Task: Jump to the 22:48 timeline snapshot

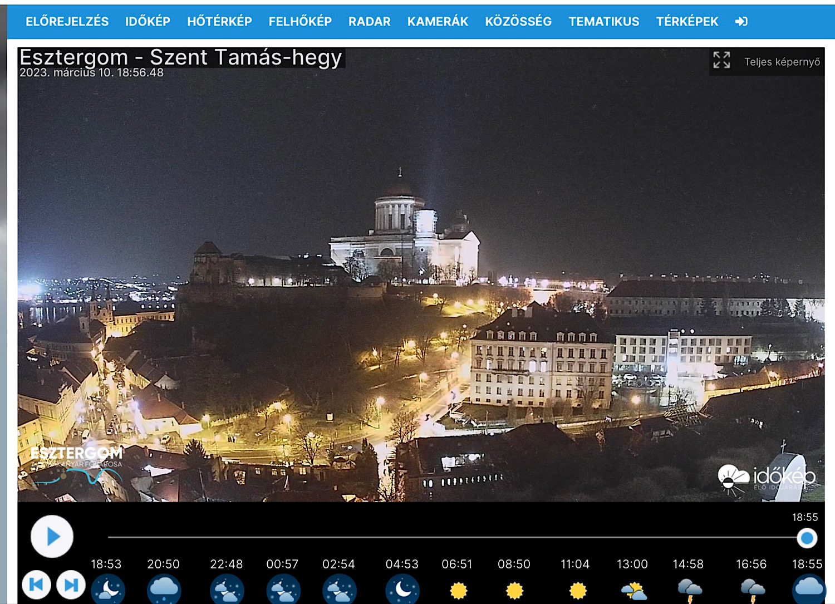Action: tap(227, 564)
